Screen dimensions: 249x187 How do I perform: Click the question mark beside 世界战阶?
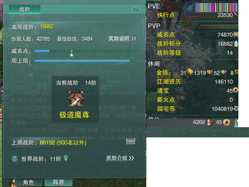[x=14, y=159]
